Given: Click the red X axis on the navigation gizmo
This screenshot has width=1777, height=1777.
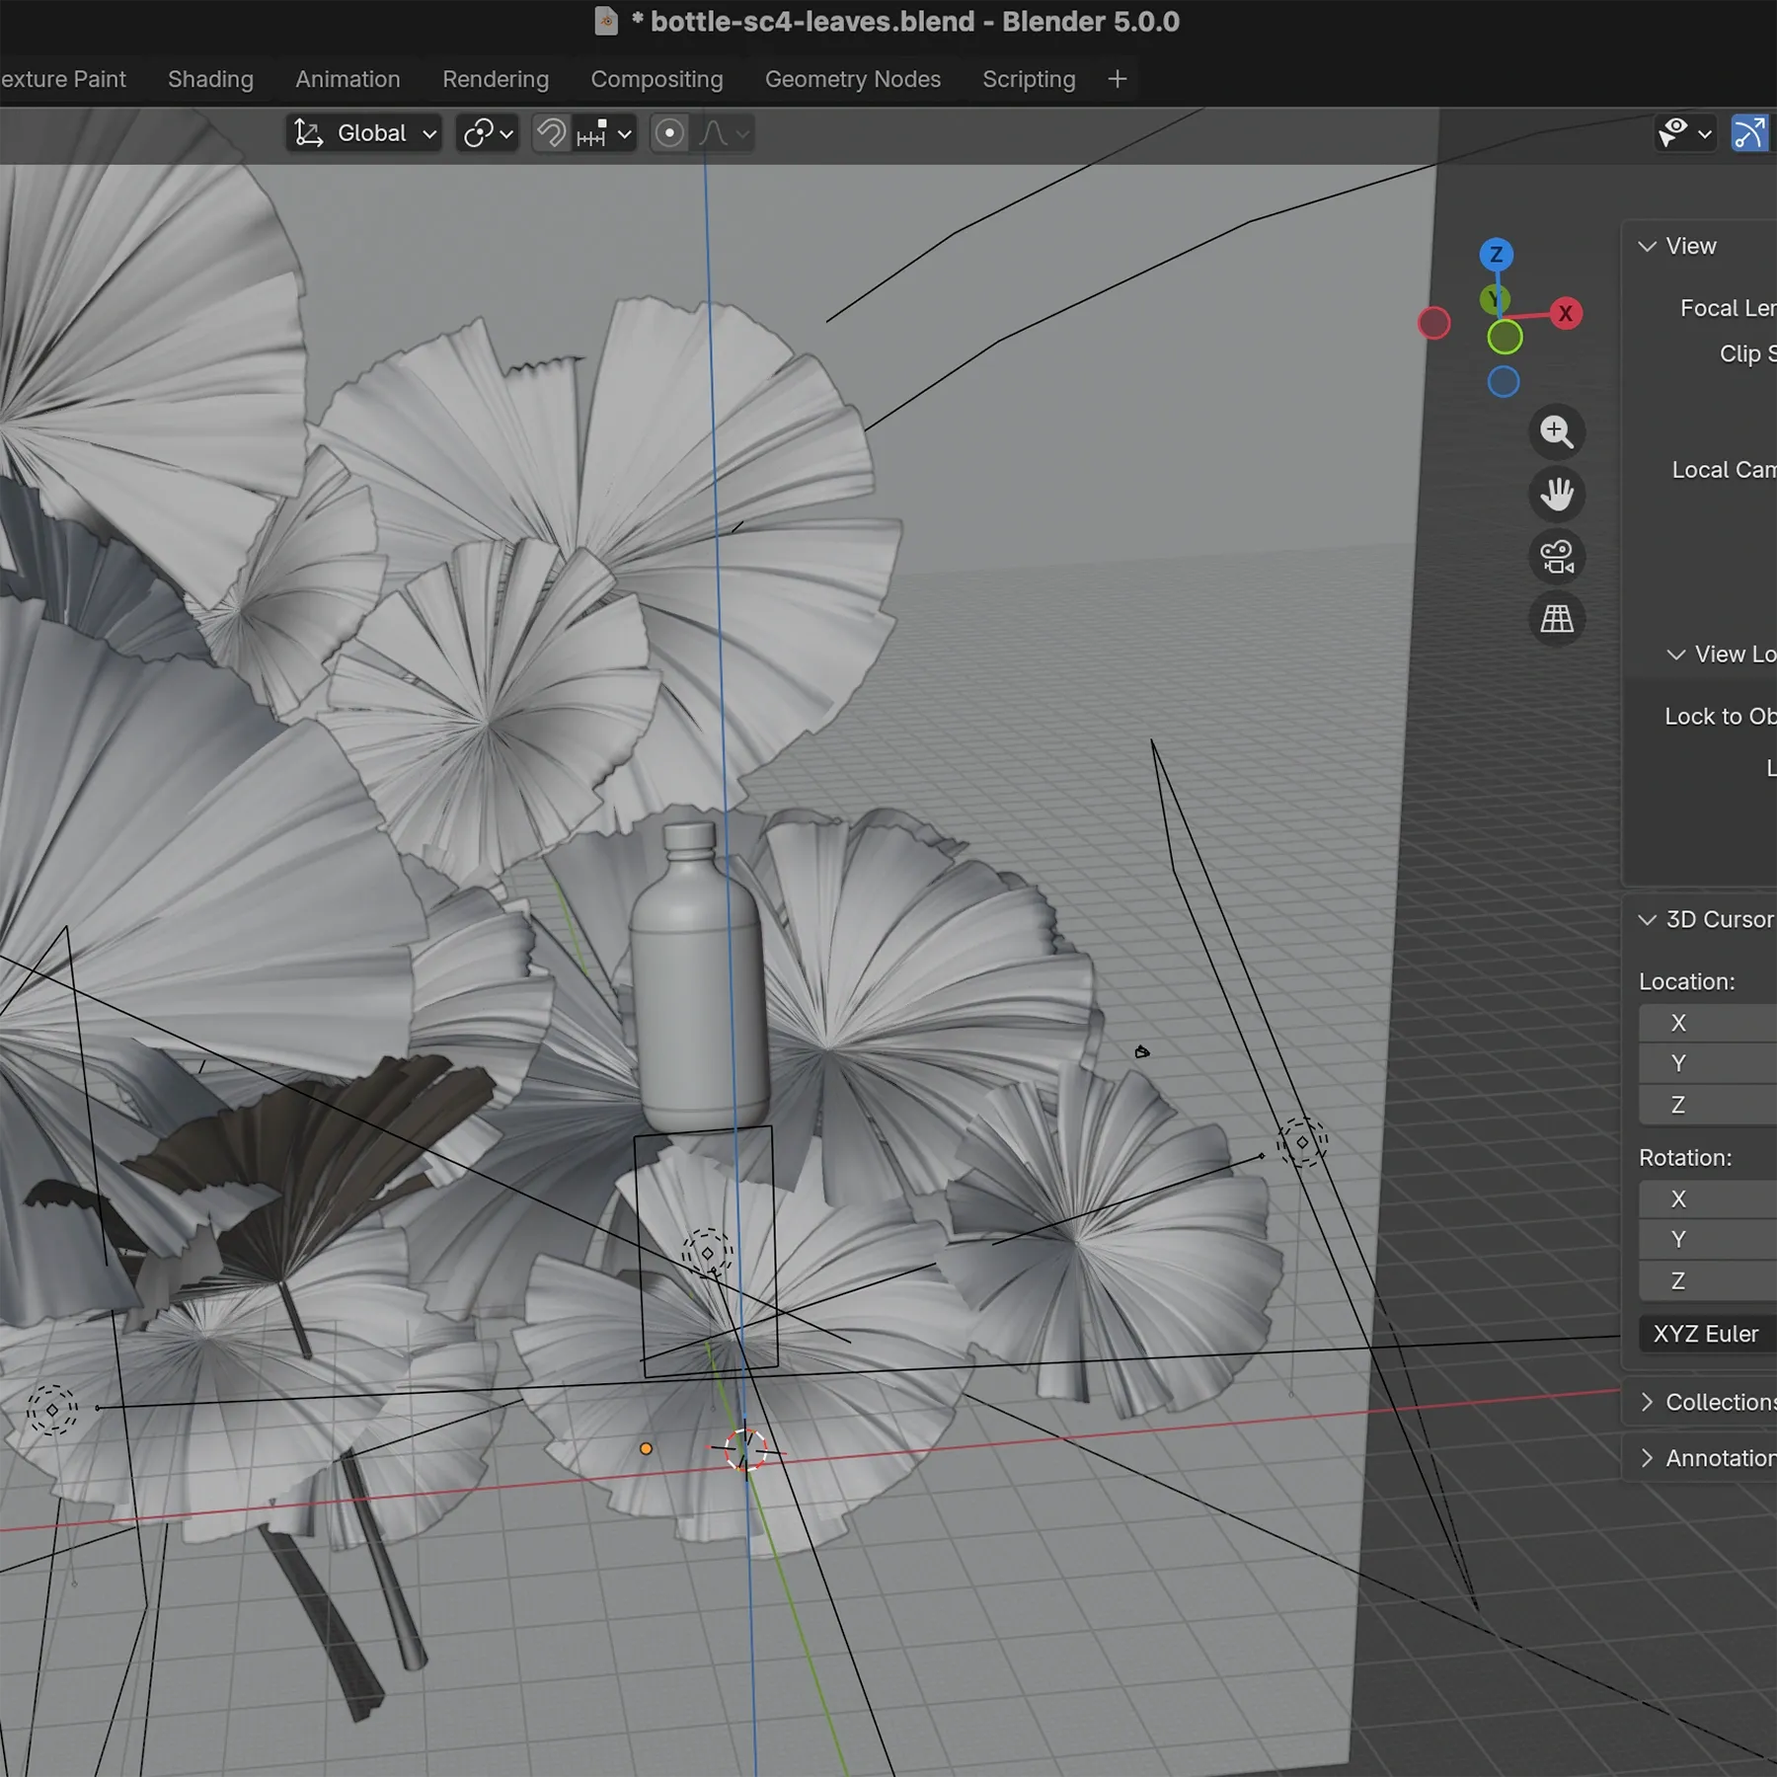Looking at the screenshot, I should (x=1567, y=313).
